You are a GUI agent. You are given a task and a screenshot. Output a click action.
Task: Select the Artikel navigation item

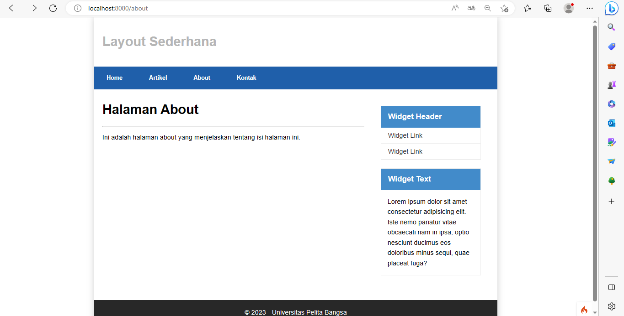(x=158, y=78)
